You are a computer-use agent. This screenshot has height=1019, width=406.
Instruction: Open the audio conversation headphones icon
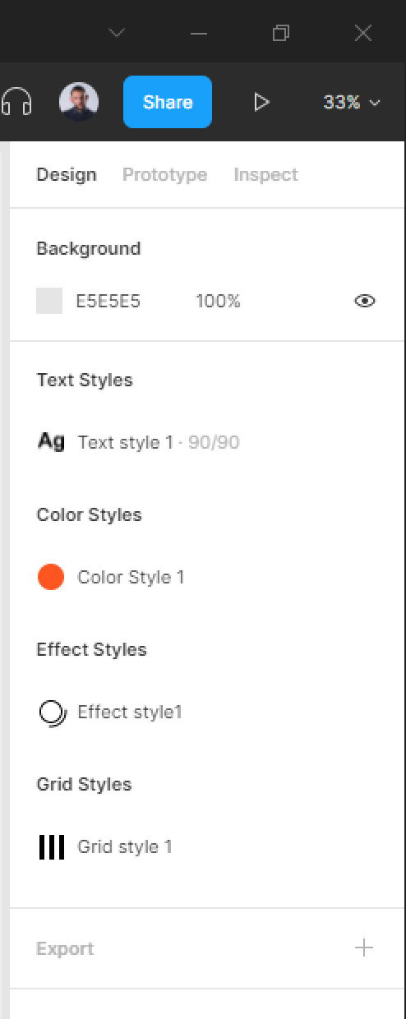click(16, 102)
